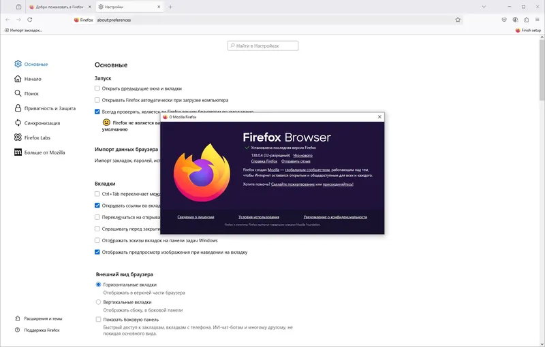Open Поиск settings category
Image resolution: width=545 pixels, height=347 pixels.
[27, 93]
